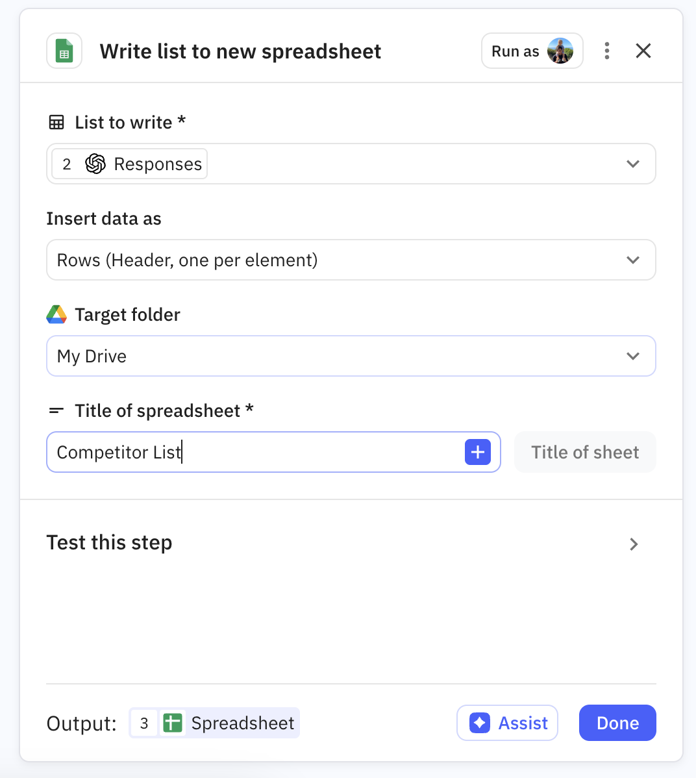Image resolution: width=696 pixels, height=778 pixels.
Task: Click the green spreadsheet icon in Output
Action: 173,723
